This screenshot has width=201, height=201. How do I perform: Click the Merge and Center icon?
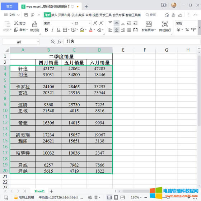tap(149, 24)
